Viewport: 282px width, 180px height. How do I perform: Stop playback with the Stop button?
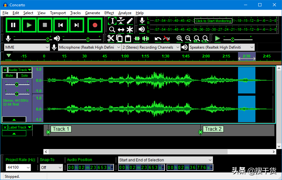pyautogui.click(x=45, y=25)
